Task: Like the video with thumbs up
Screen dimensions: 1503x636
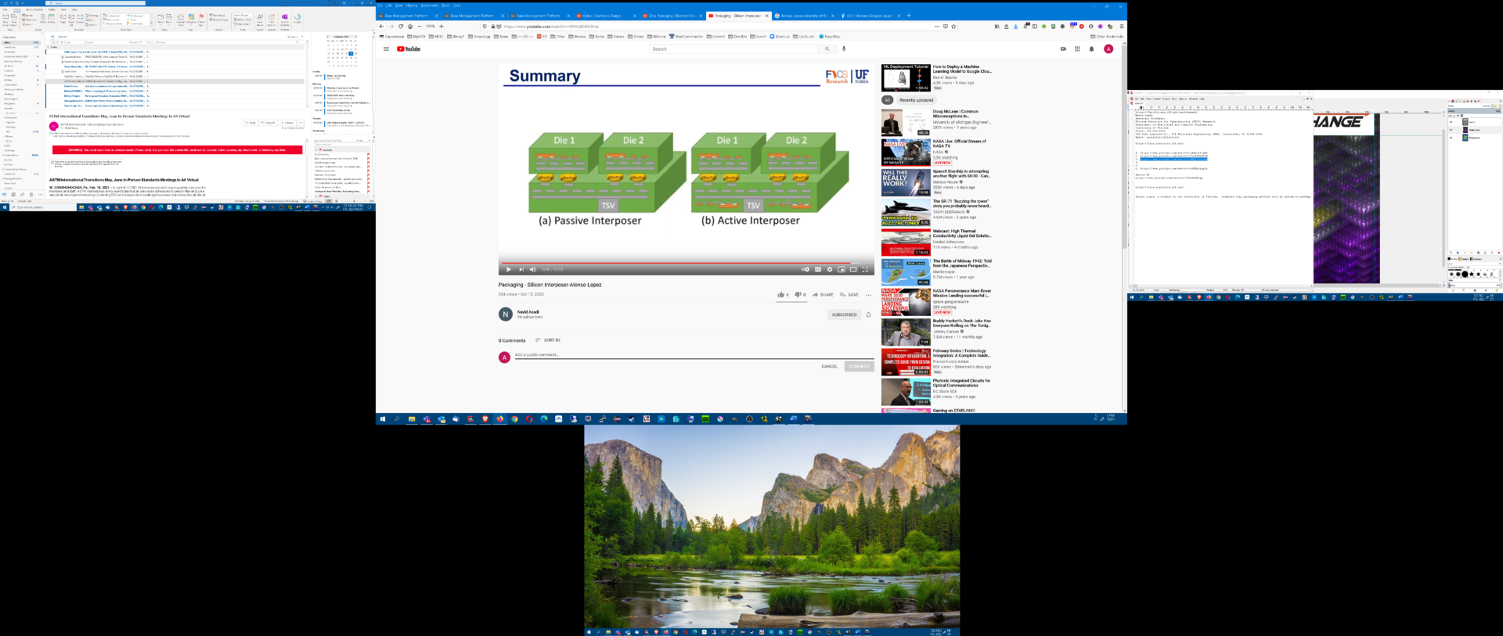Action: click(781, 295)
